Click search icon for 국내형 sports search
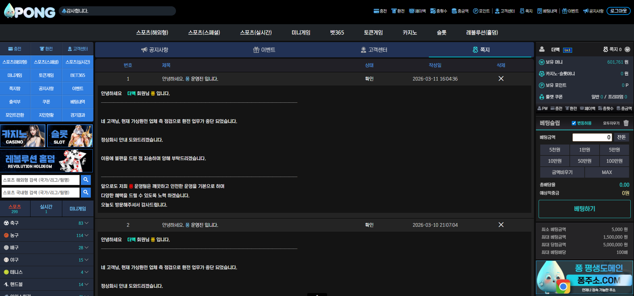This screenshot has width=634, height=296. (86, 192)
